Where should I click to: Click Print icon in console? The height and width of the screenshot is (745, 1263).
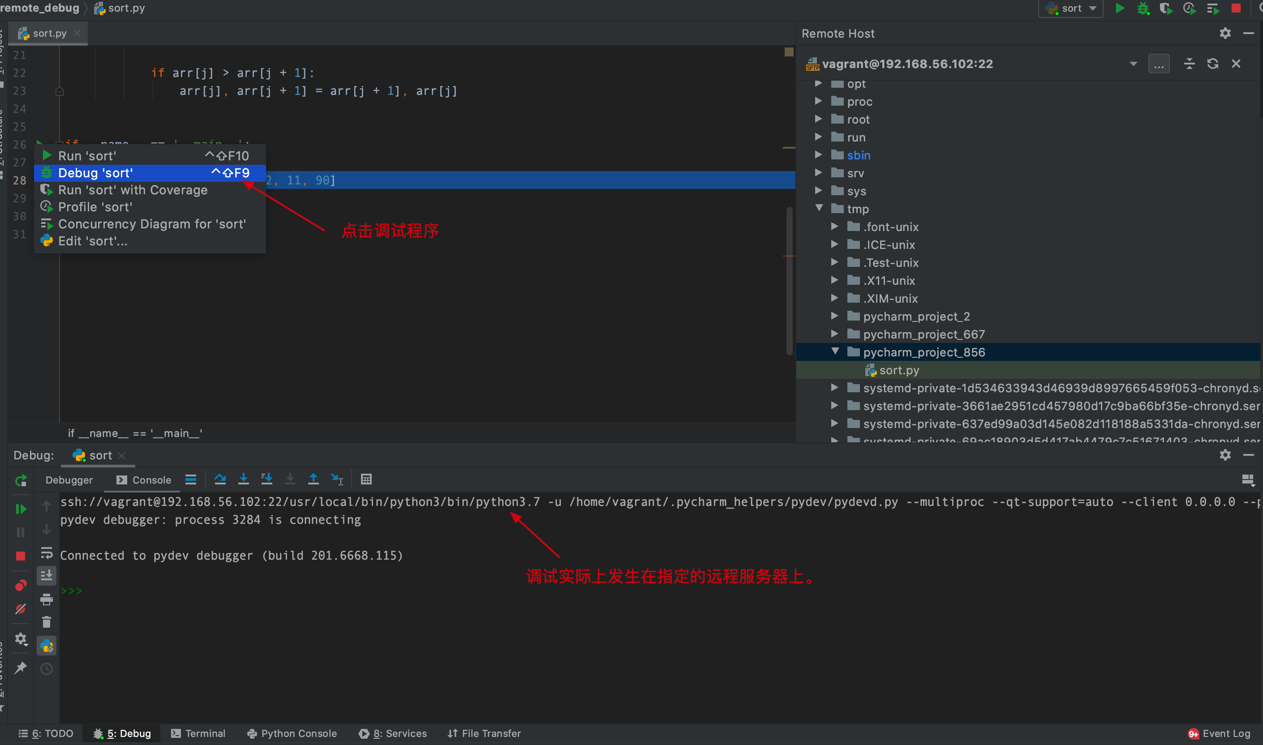[46, 599]
